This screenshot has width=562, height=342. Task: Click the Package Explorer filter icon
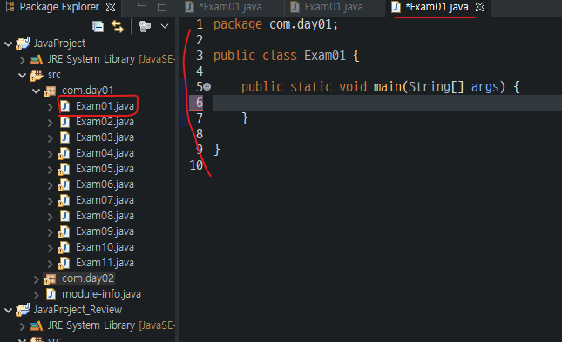click(x=145, y=26)
